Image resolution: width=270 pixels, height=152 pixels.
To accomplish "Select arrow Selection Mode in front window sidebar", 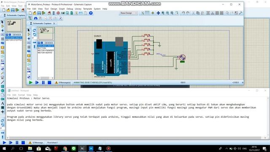I will [29, 30].
